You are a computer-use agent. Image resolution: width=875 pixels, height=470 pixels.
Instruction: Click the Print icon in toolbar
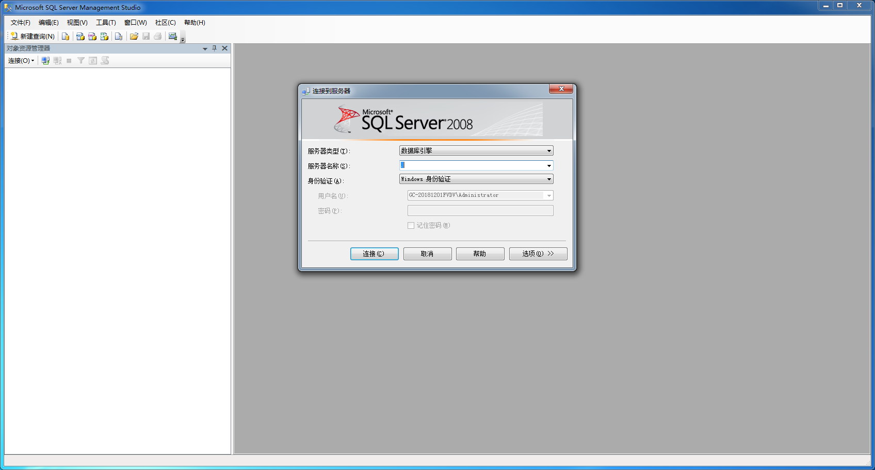(x=158, y=36)
